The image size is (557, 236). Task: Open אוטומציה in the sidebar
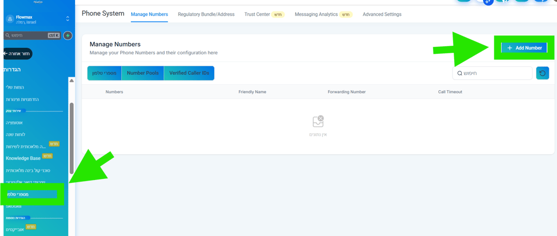coord(14,122)
